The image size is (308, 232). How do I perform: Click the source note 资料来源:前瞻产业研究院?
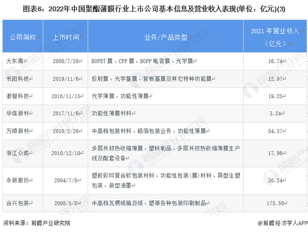click(37, 223)
